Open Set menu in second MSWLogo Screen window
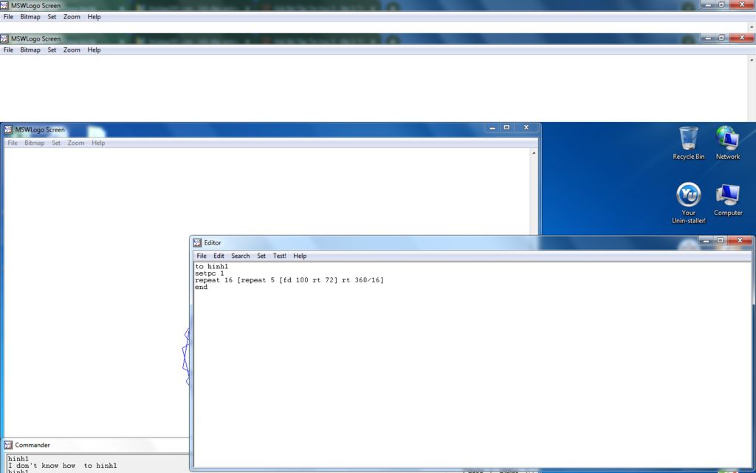The image size is (756, 473). pyautogui.click(x=52, y=50)
